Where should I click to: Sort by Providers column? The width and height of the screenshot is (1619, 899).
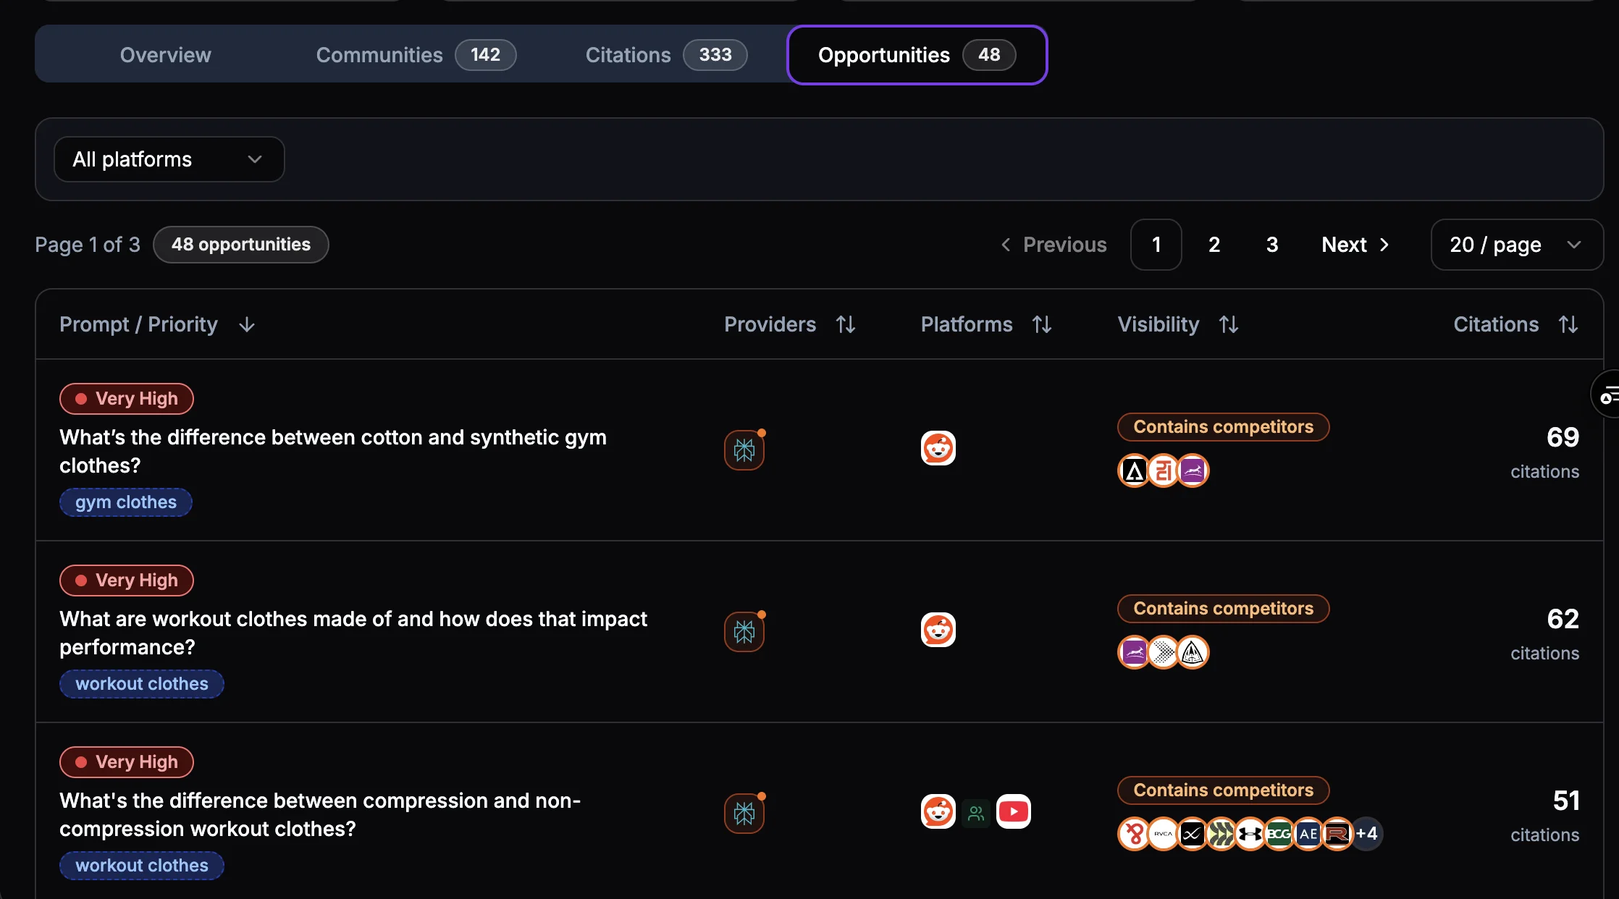tap(845, 324)
